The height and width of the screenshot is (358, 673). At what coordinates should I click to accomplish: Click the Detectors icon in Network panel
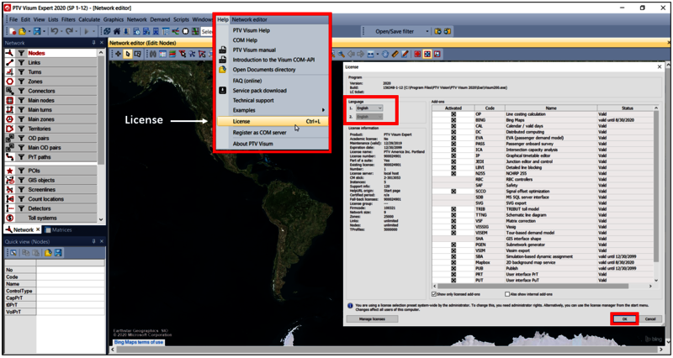[9, 208]
